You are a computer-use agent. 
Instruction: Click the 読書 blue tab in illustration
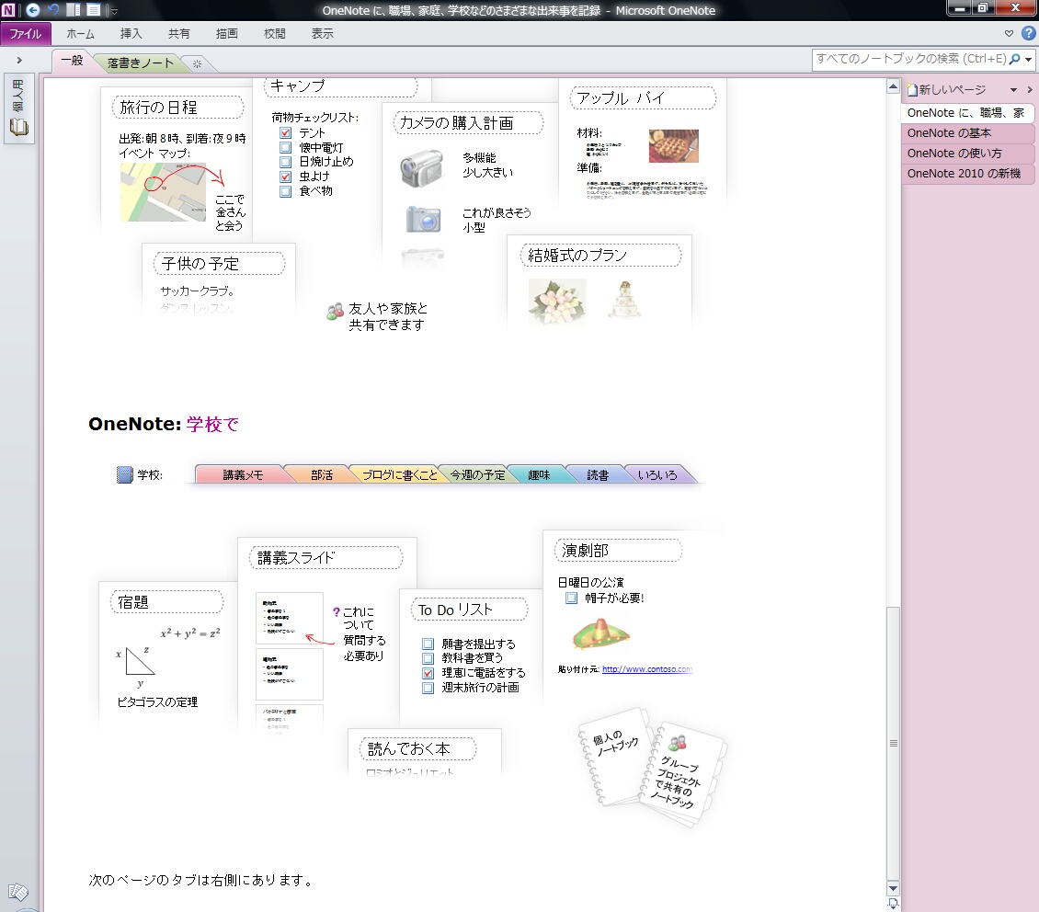(598, 475)
